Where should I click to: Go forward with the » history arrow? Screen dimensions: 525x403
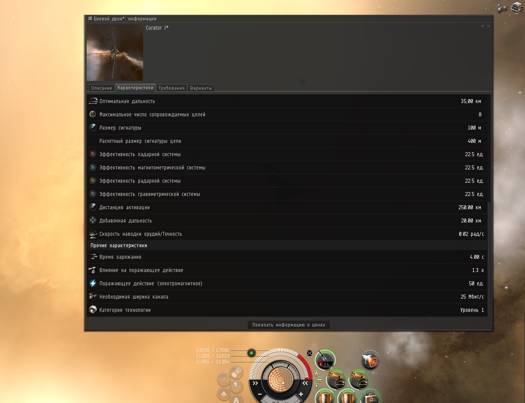tap(488, 26)
